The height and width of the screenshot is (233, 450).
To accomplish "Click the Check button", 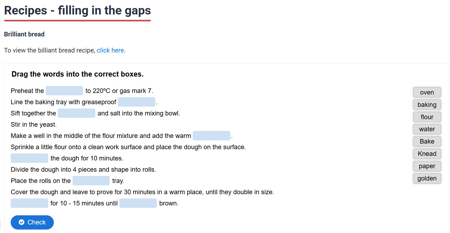I will tap(32, 222).
